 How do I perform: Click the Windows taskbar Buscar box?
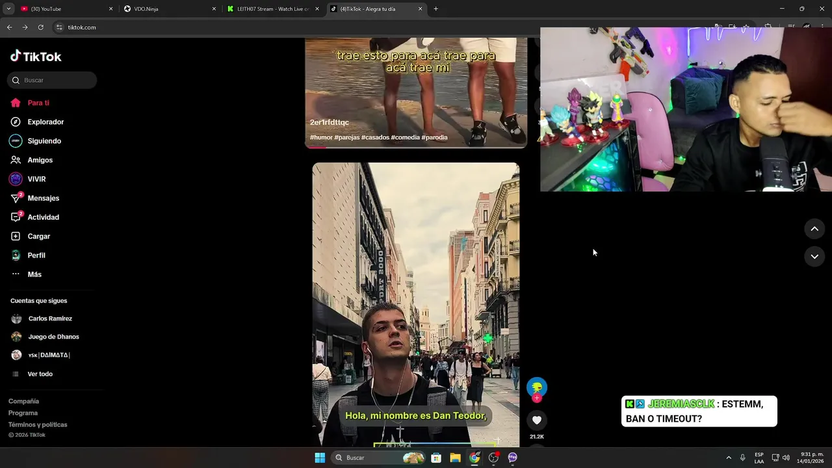pyautogui.click(x=378, y=458)
